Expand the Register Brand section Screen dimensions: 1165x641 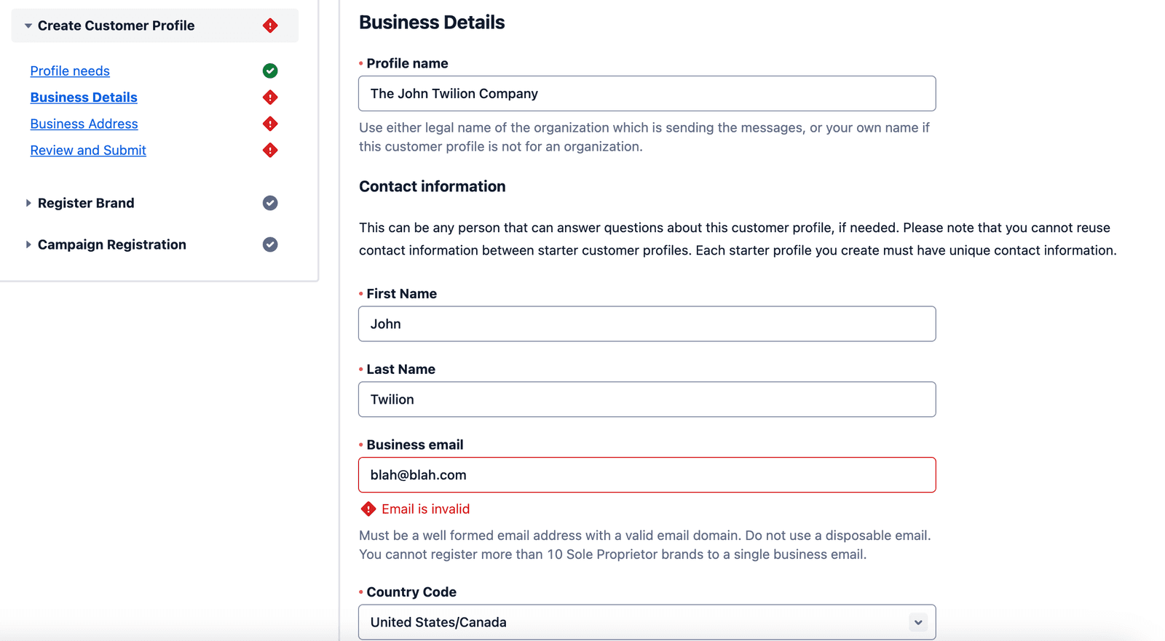click(x=28, y=203)
